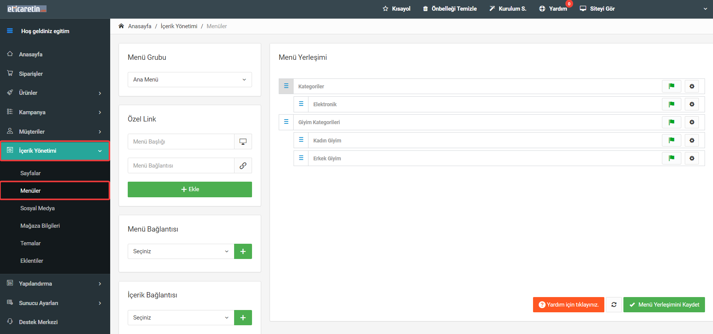Open Kurulum S. in top bar

pyautogui.click(x=508, y=9)
